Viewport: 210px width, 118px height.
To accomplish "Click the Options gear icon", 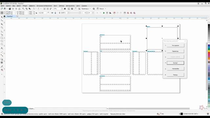I will pyautogui.click(x=94, y=9).
